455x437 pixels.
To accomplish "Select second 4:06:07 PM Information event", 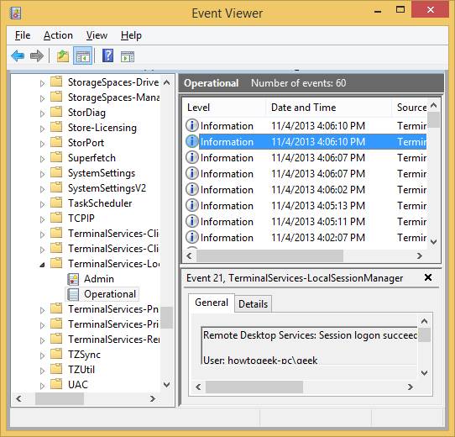I will pos(306,174).
